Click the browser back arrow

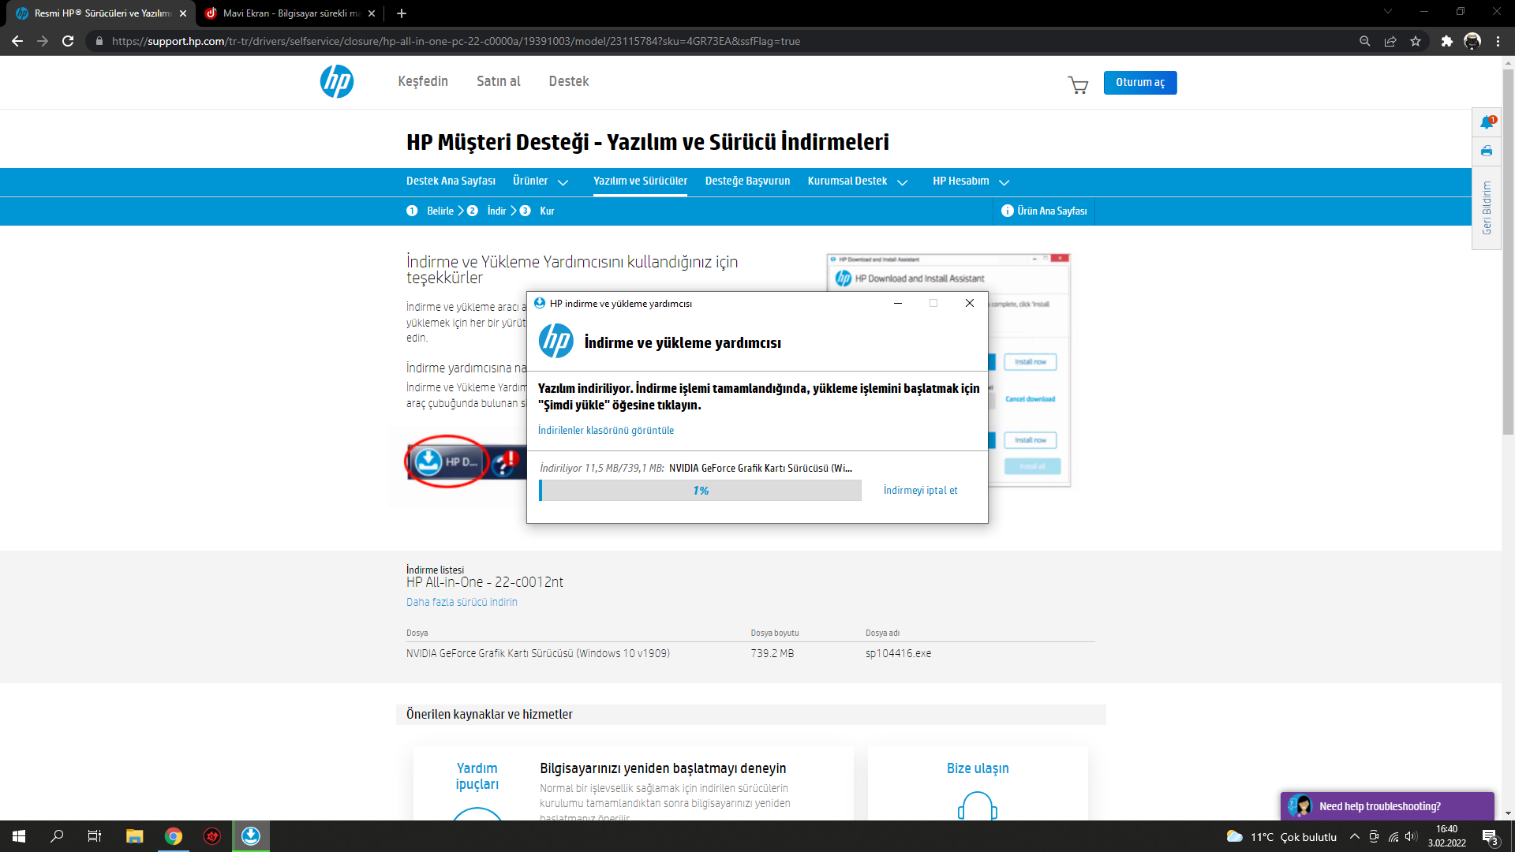pos(17,41)
